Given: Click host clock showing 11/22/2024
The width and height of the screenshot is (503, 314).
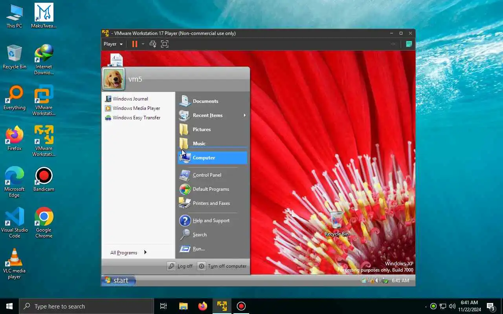Looking at the screenshot, I should pyautogui.click(x=469, y=306).
